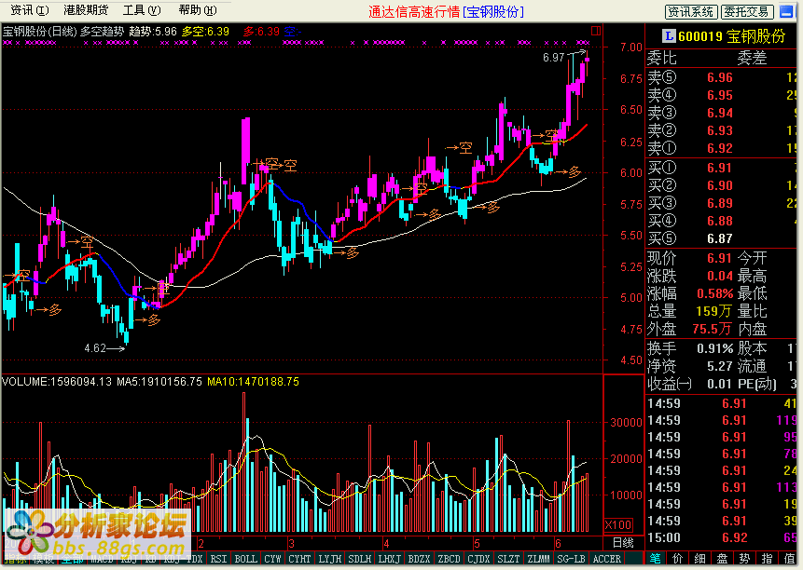
Task: Click the 委托交易 button
Action: [747, 12]
